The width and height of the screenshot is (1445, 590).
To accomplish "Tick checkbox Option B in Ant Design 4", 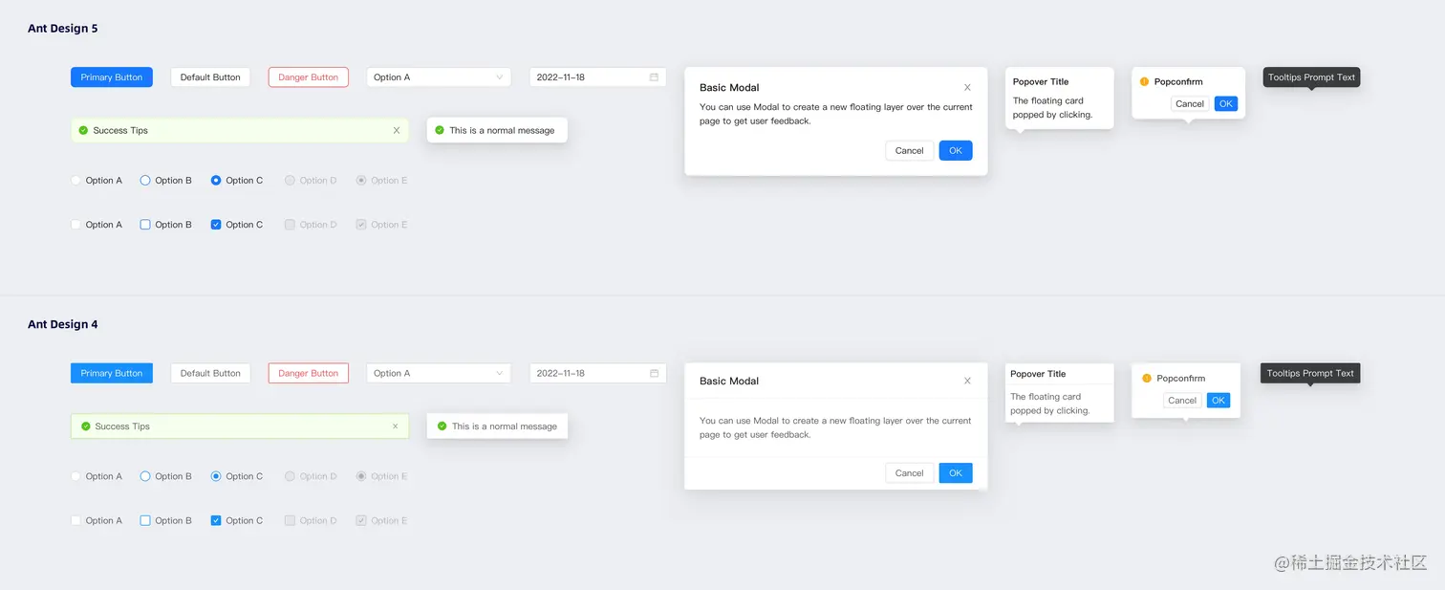I will tap(145, 520).
